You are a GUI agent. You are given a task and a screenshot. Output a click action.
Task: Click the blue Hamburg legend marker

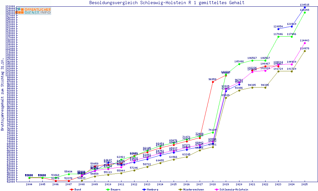(x=144, y=189)
